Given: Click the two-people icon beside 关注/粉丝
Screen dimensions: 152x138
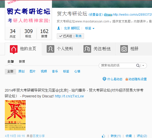Looking at the screenshot, I should click(x=87, y=49).
